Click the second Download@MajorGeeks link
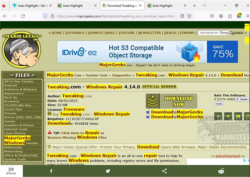This screenshot has height=177, width=250. [177, 117]
